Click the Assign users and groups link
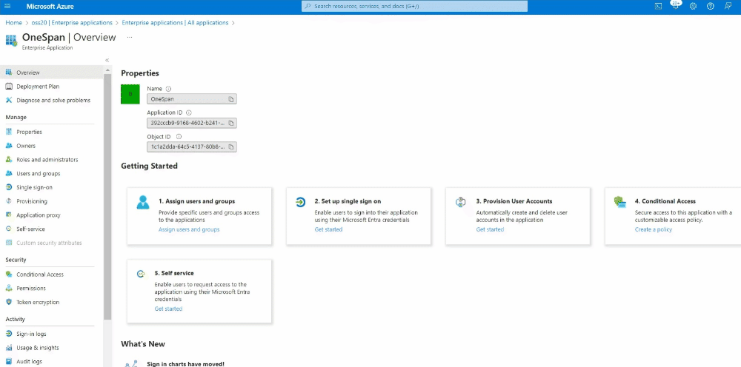This screenshot has height=367, width=741. [x=189, y=229]
